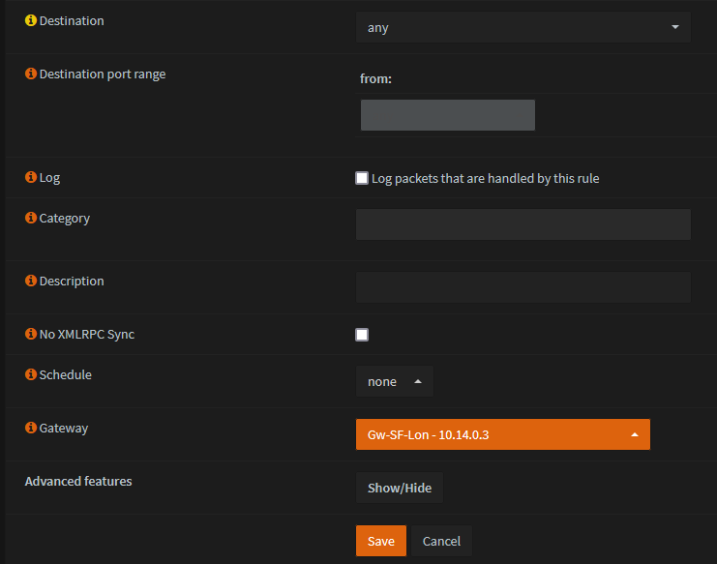Click the info icon next to Description
The image size is (717, 564).
coord(31,282)
